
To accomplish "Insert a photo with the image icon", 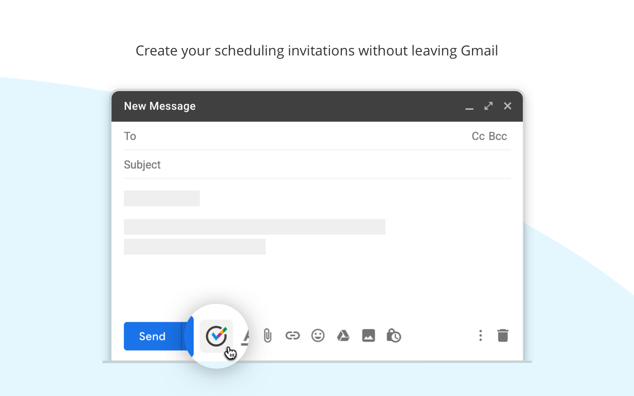I will [368, 335].
